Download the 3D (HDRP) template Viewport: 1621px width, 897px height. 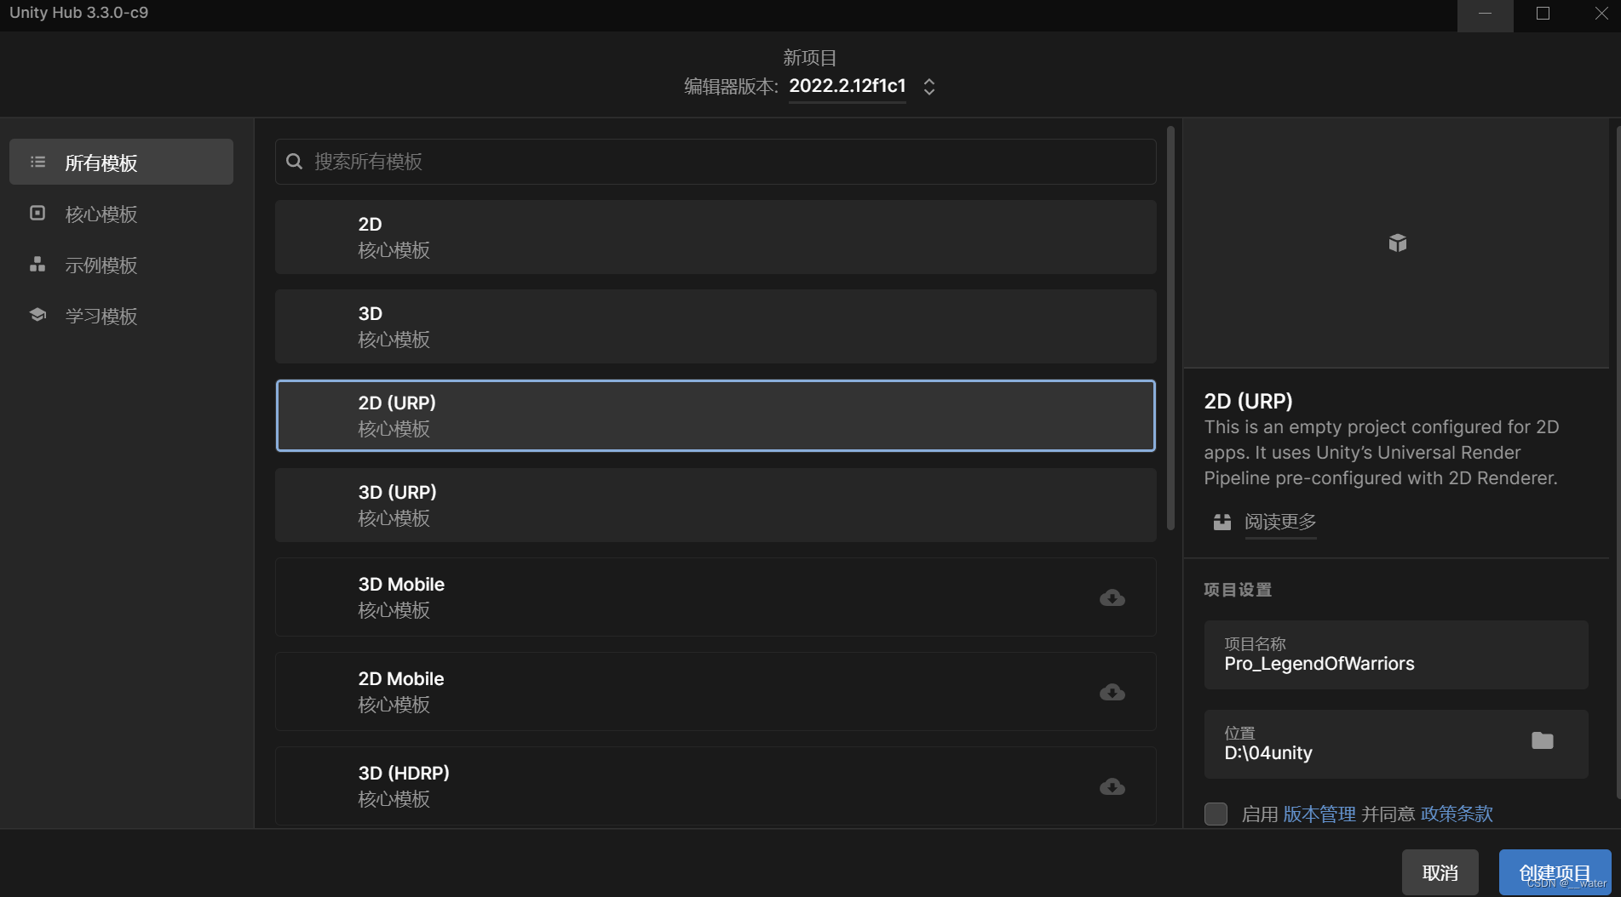pos(1112,786)
